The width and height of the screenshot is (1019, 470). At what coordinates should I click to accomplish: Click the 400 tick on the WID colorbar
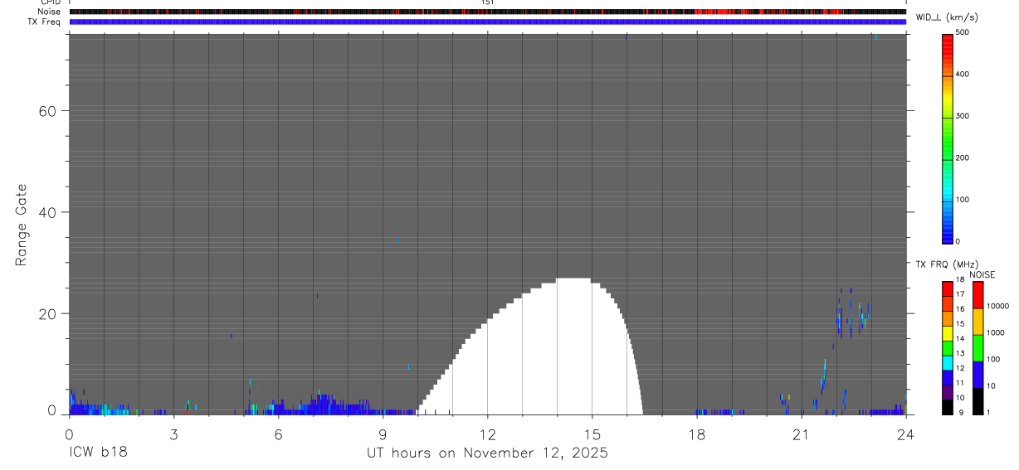(x=962, y=74)
